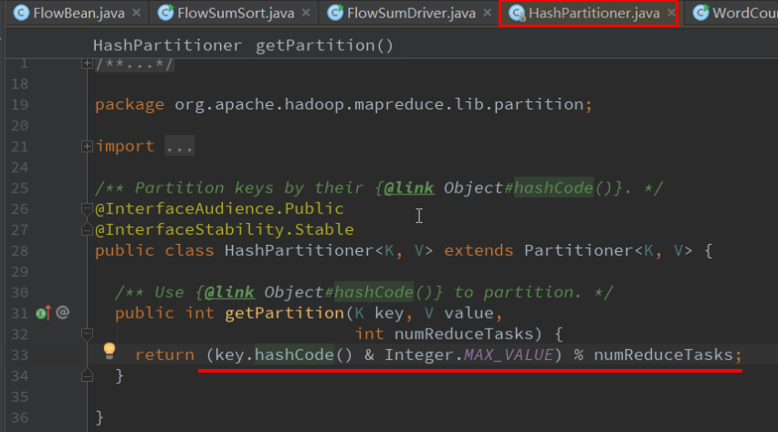This screenshot has width=778, height=432.
Task: Click line number 33 in the gutter
Action: click(20, 355)
